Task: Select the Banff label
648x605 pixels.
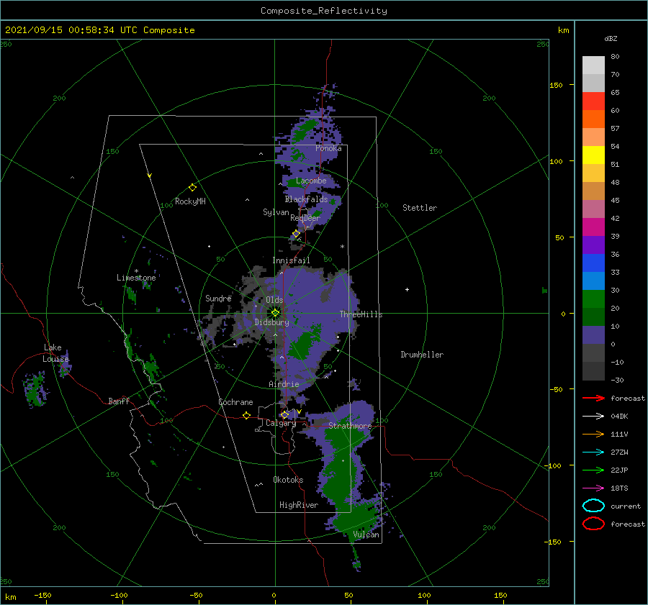Action: [x=119, y=401]
